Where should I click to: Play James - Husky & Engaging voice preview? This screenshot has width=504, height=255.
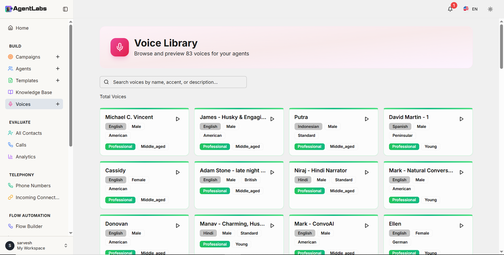click(272, 119)
